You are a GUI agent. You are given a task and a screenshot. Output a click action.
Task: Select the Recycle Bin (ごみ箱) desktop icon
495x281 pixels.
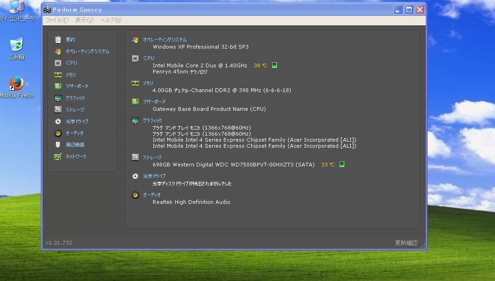[x=16, y=49]
